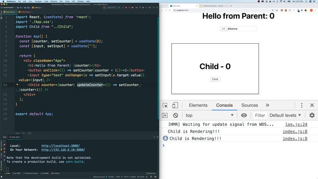
Task: Open the Apple menu
Action: tap(3, 1)
